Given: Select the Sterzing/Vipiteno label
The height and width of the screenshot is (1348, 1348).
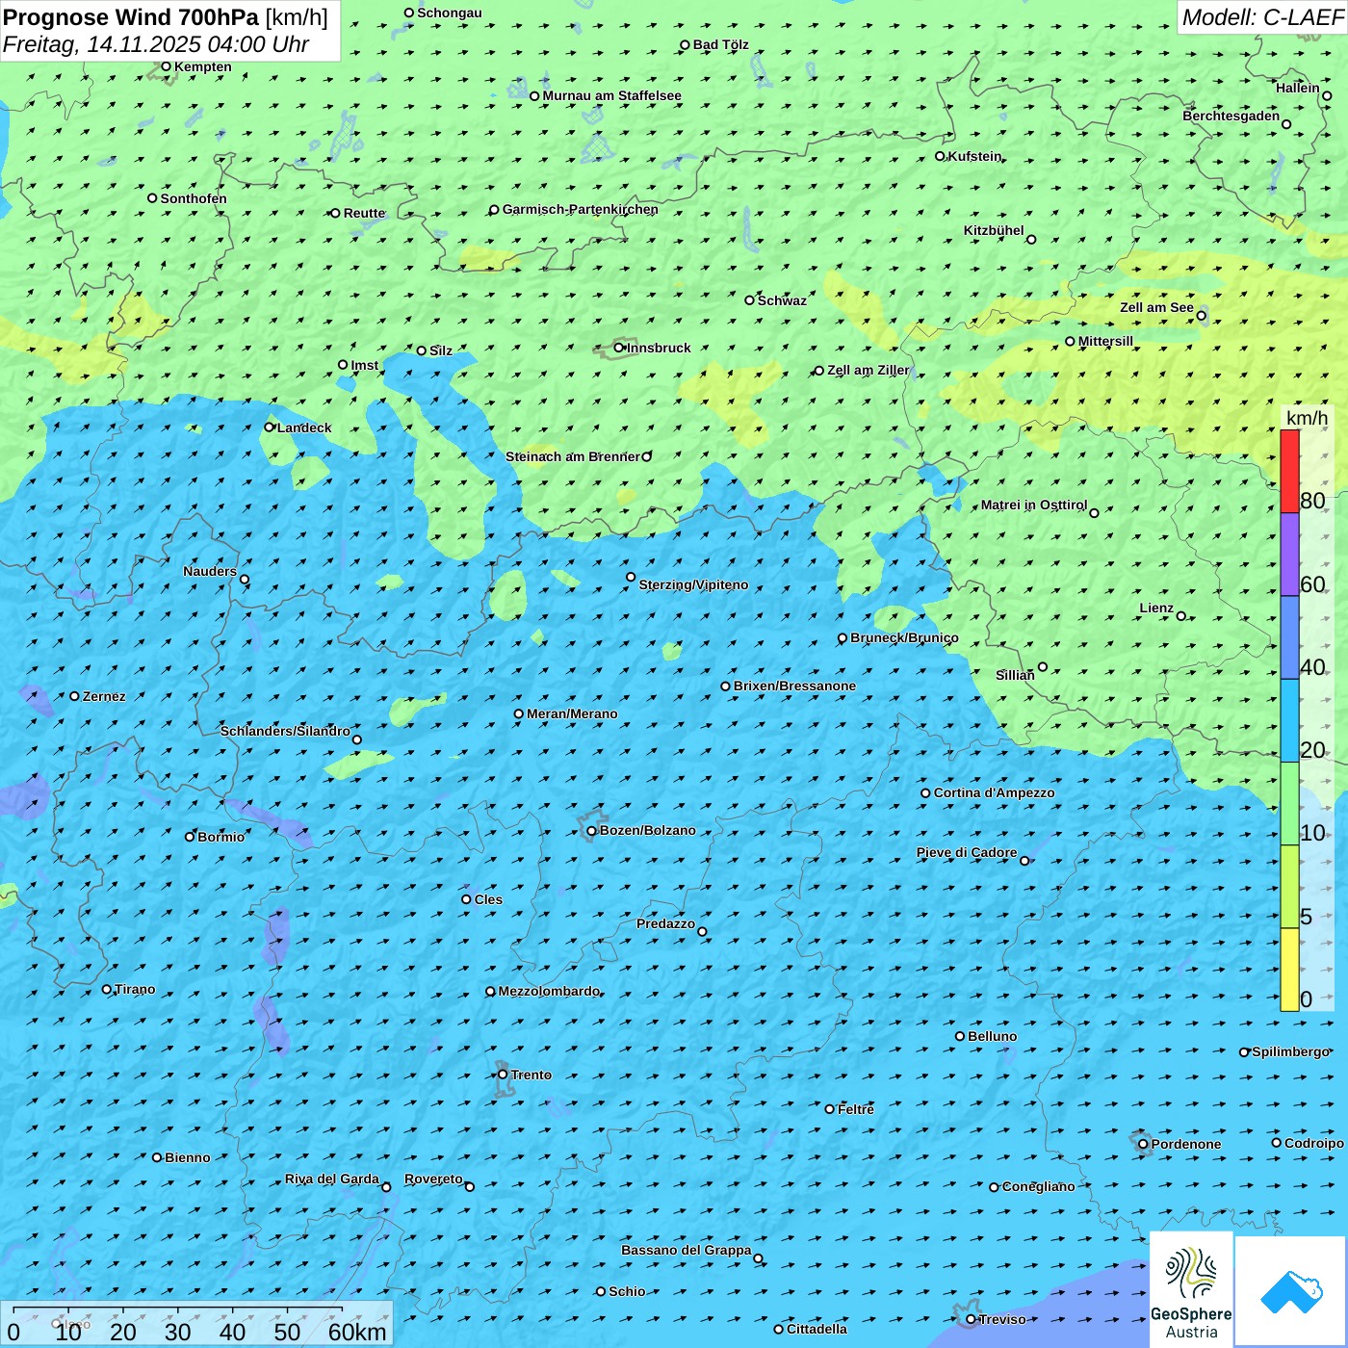Looking at the screenshot, I should tap(693, 584).
